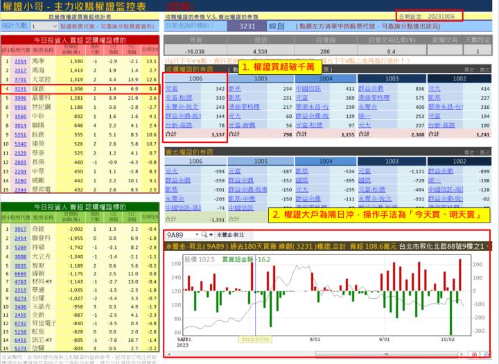The height and width of the screenshot is (364, 499).
Task: Open 凱基 seller link with -534
Action: tap(301, 171)
